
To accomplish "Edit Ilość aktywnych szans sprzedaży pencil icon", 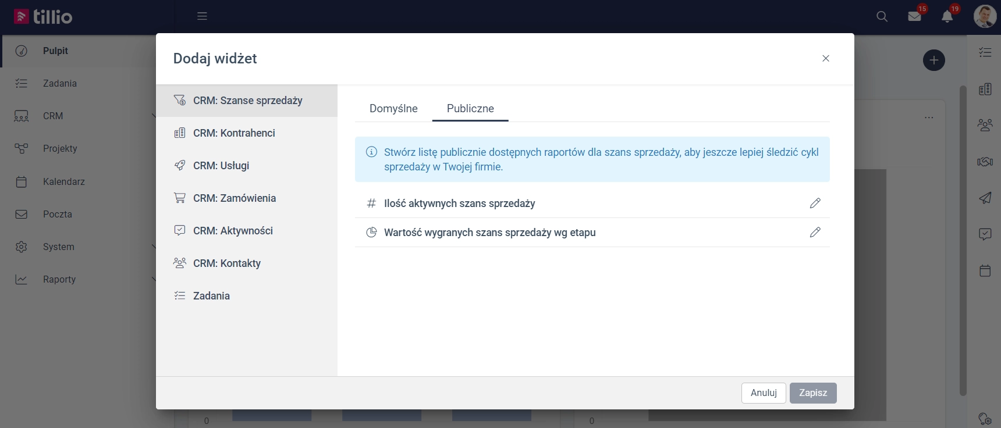I will pos(815,203).
